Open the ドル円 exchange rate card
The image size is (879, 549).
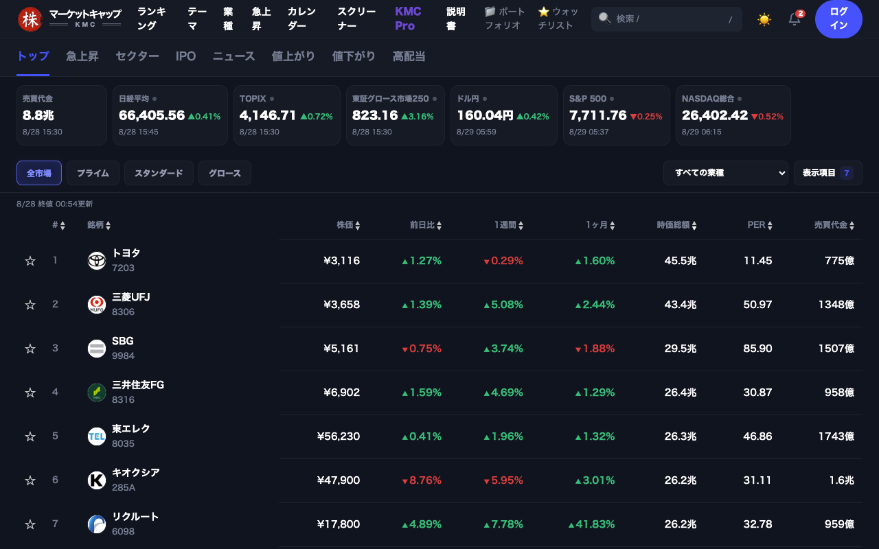click(504, 115)
